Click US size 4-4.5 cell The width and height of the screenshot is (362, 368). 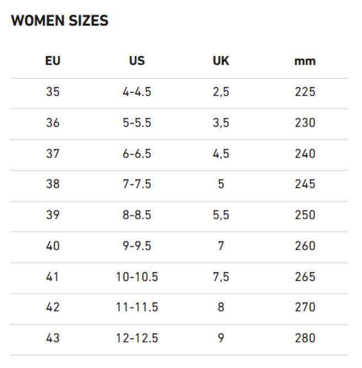(137, 91)
